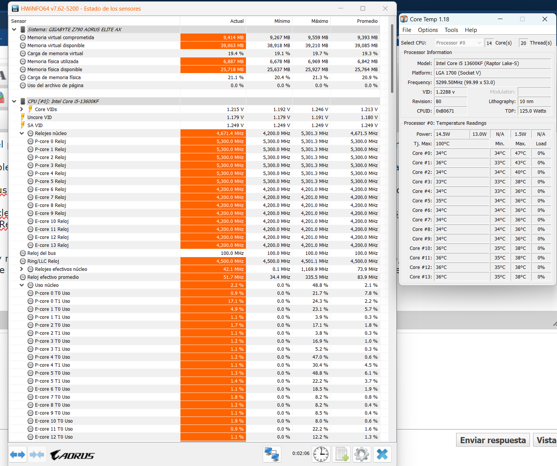This screenshot has height=466, width=557.
Task: Click the icon beside Uso núcleo
Action: pos(30,285)
